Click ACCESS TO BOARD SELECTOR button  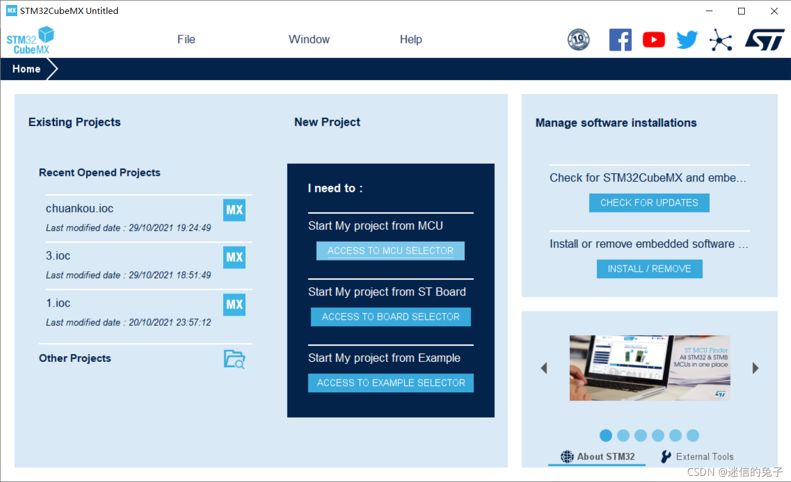(x=391, y=317)
